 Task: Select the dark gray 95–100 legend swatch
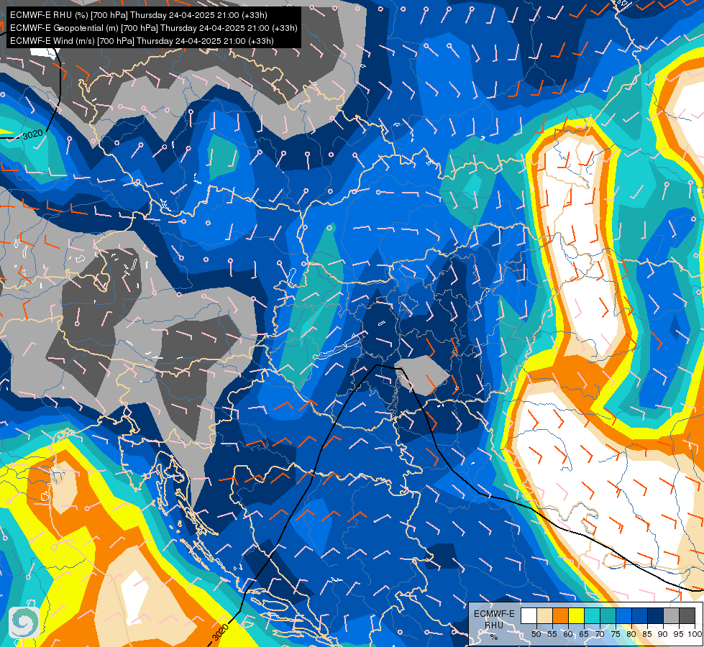(x=687, y=615)
